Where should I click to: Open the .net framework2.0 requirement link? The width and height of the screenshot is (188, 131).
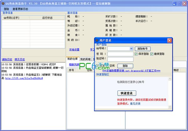131,71
